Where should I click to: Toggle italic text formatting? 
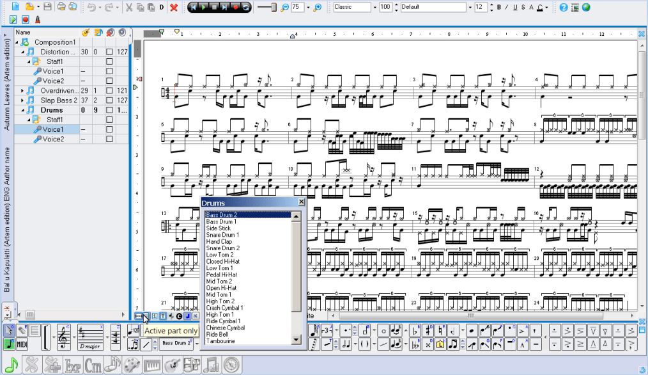(x=507, y=7)
